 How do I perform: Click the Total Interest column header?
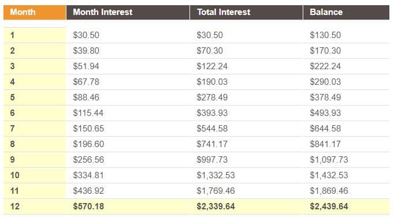pos(246,12)
